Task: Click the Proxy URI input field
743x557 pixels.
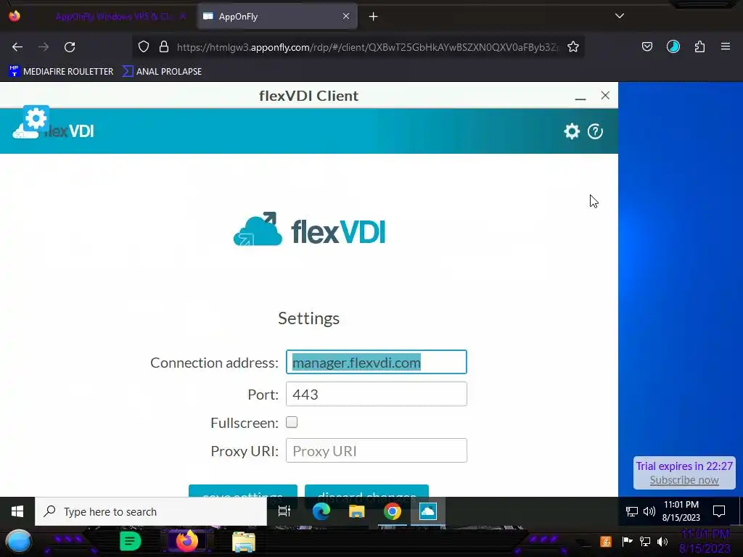Action: coord(377,450)
